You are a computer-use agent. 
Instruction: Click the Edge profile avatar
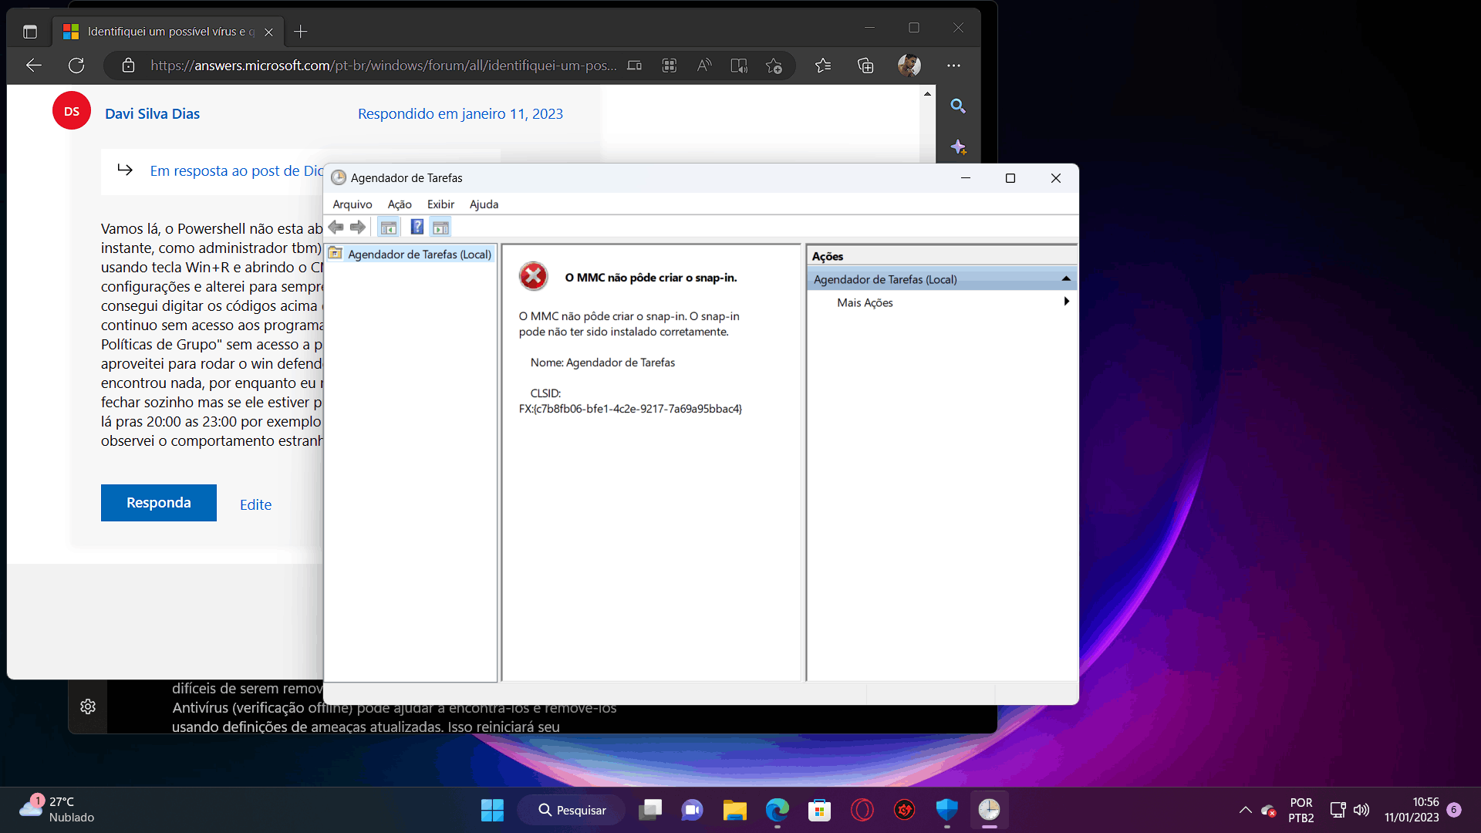(x=909, y=66)
